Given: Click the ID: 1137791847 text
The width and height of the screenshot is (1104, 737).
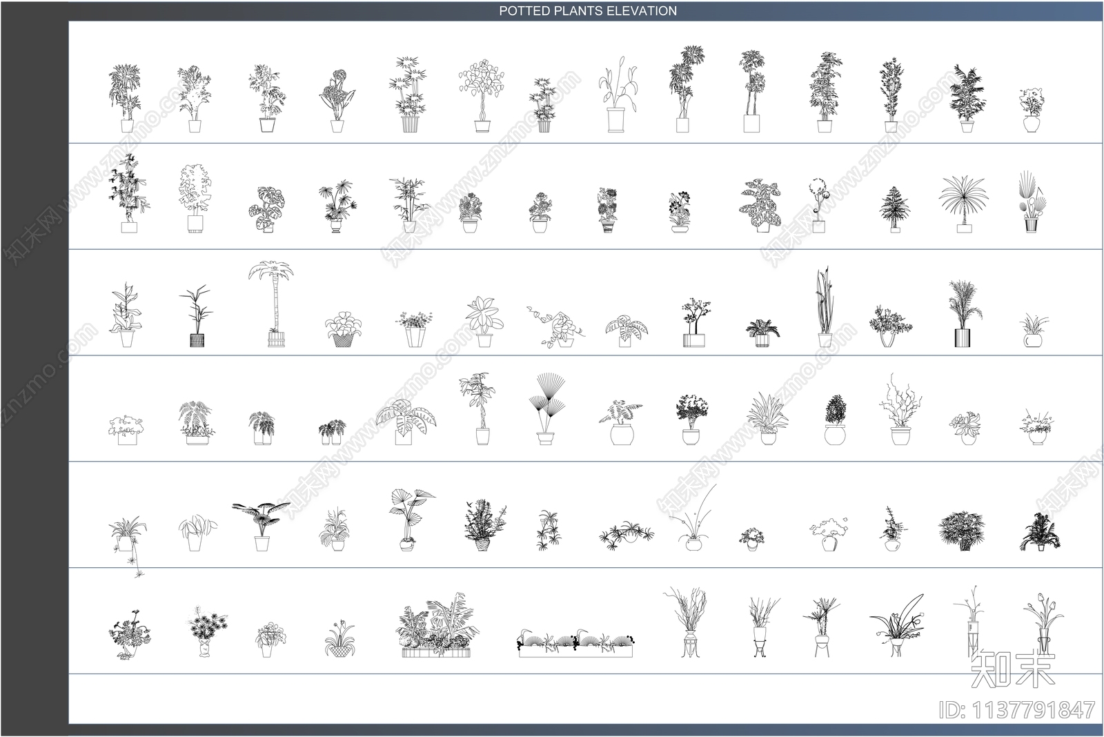Looking at the screenshot, I should tap(1016, 709).
